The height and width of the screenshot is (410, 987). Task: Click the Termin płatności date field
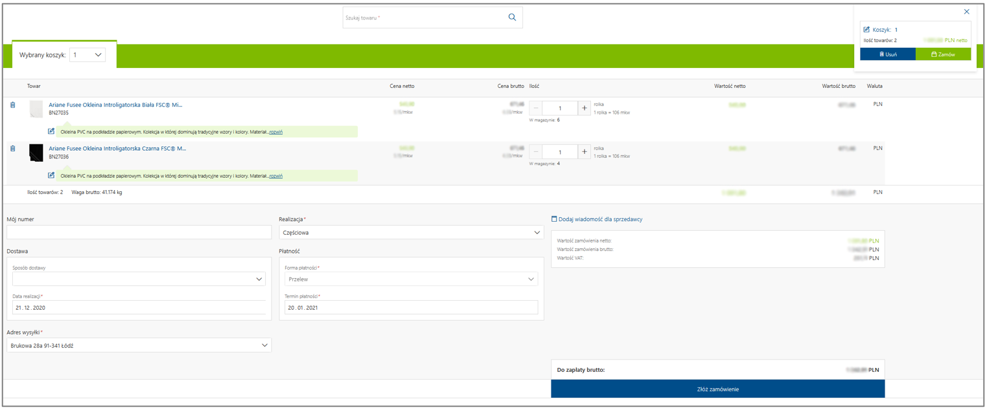[412, 308]
